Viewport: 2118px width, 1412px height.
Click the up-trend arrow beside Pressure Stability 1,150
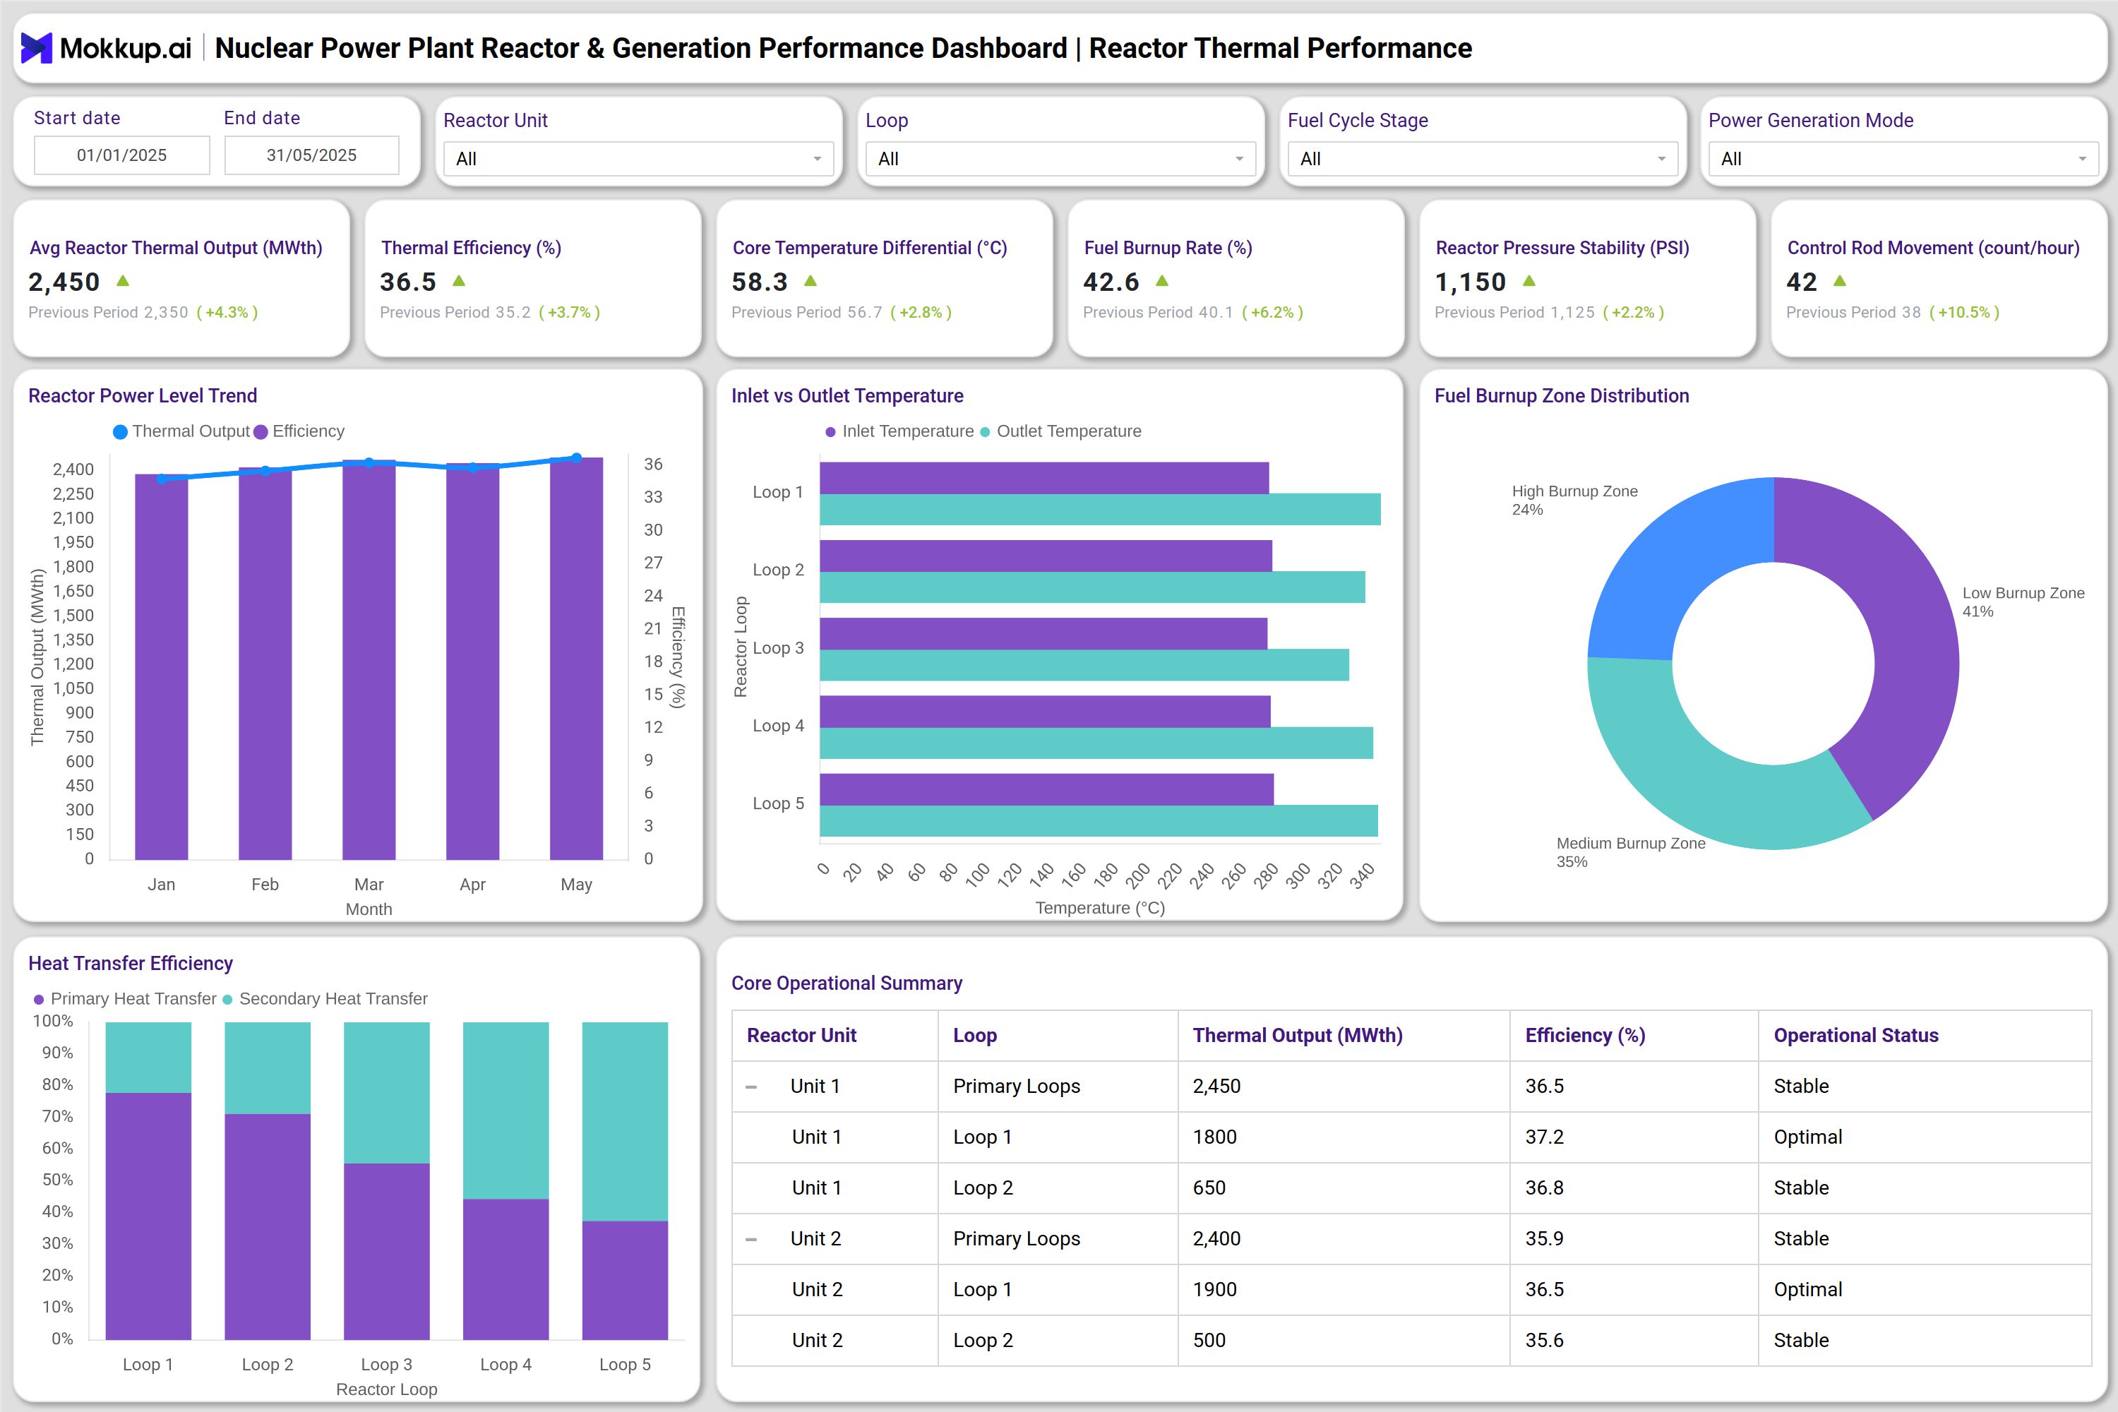[x=1529, y=281]
